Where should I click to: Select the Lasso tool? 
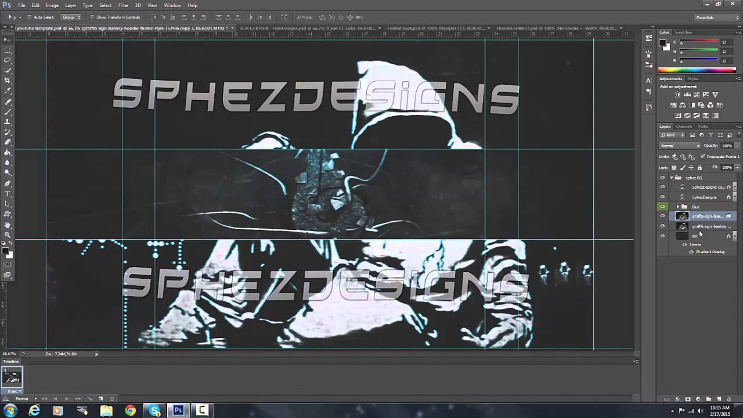(7, 60)
